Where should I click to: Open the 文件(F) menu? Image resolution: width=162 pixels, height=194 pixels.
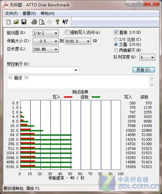point(11,14)
